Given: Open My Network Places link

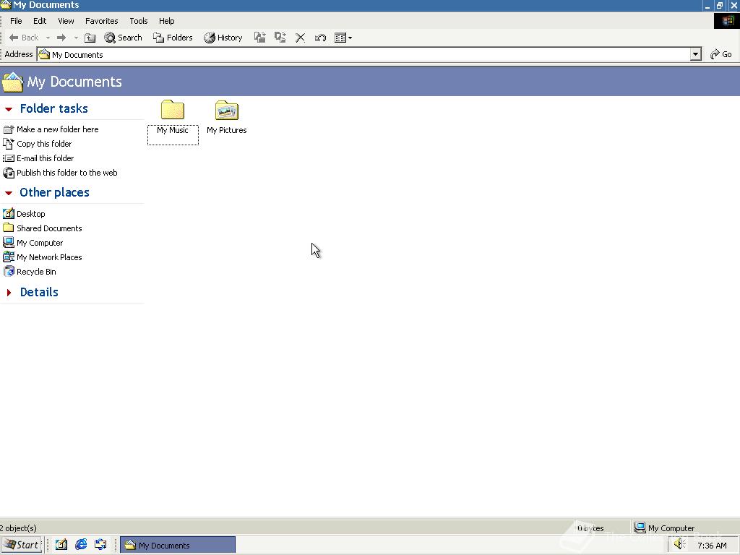Looking at the screenshot, I should coord(49,257).
